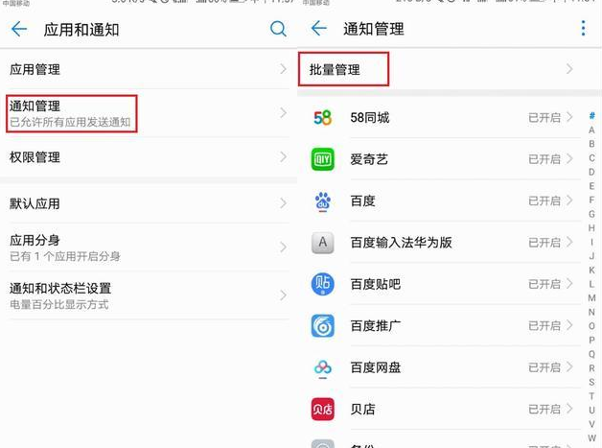Go back from 应用和通知 screen
Viewport: 602px width, 448px height.
pyautogui.click(x=19, y=29)
